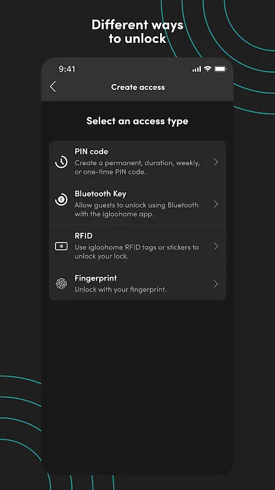Open Fingerprint chevron arrow

point(216,284)
